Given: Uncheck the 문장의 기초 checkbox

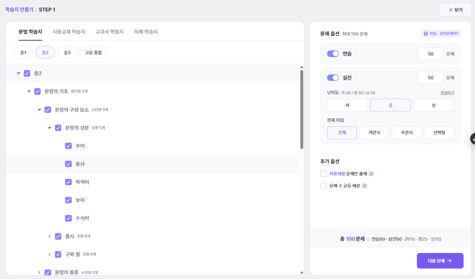Looking at the screenshot, I should 37,91.
